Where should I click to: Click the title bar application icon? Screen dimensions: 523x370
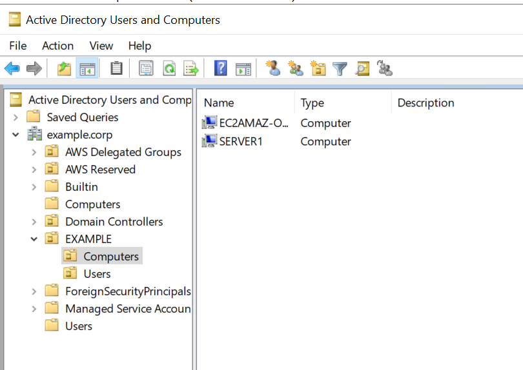15,19
